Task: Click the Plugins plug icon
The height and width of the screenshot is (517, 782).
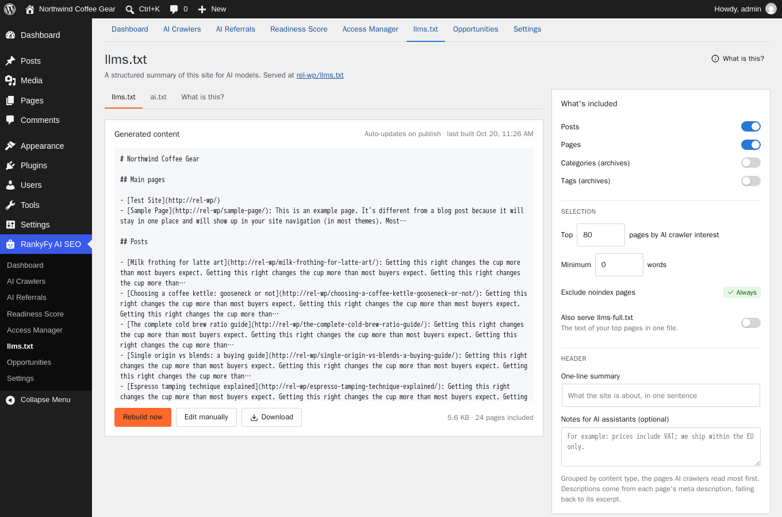Action: 10,165
